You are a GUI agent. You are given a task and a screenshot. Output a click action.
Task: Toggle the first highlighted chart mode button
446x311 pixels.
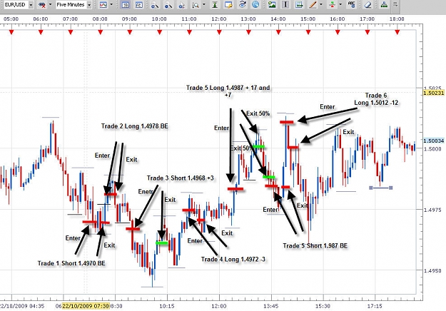125,5
